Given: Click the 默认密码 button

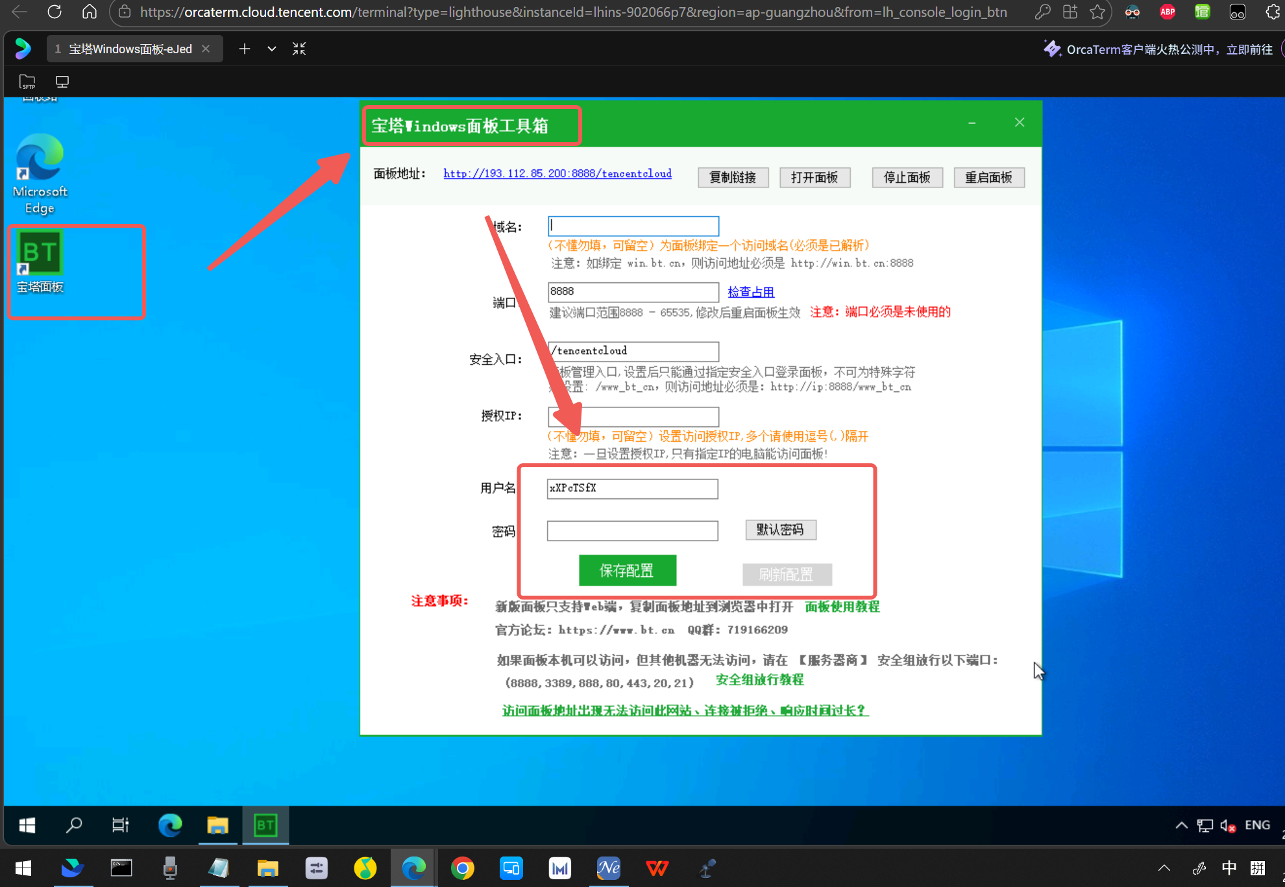Looking at the screenshot, I should click(780, 529).
